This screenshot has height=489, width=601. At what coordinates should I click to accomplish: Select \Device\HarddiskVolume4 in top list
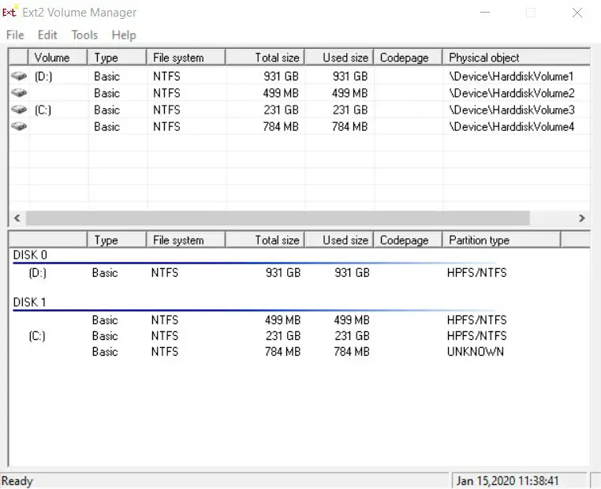click(x=512, y=126)
